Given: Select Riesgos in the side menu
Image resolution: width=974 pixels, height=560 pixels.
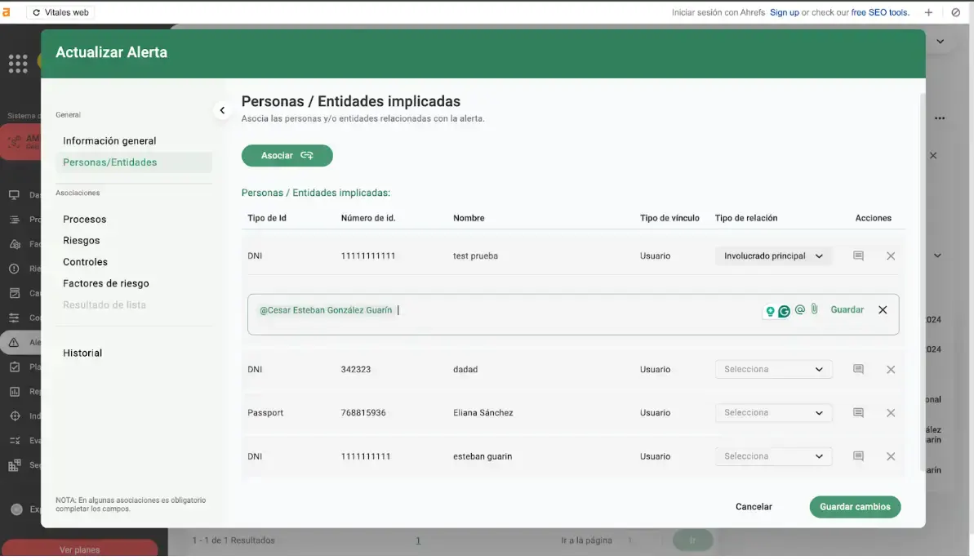Looking at the screenshot, I should [82, 241].
